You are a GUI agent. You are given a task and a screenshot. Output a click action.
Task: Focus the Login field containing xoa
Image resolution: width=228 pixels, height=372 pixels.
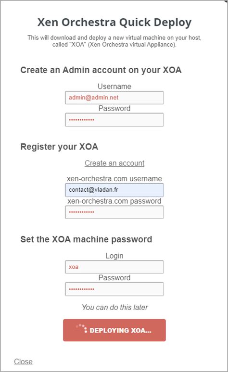point(114,267)
